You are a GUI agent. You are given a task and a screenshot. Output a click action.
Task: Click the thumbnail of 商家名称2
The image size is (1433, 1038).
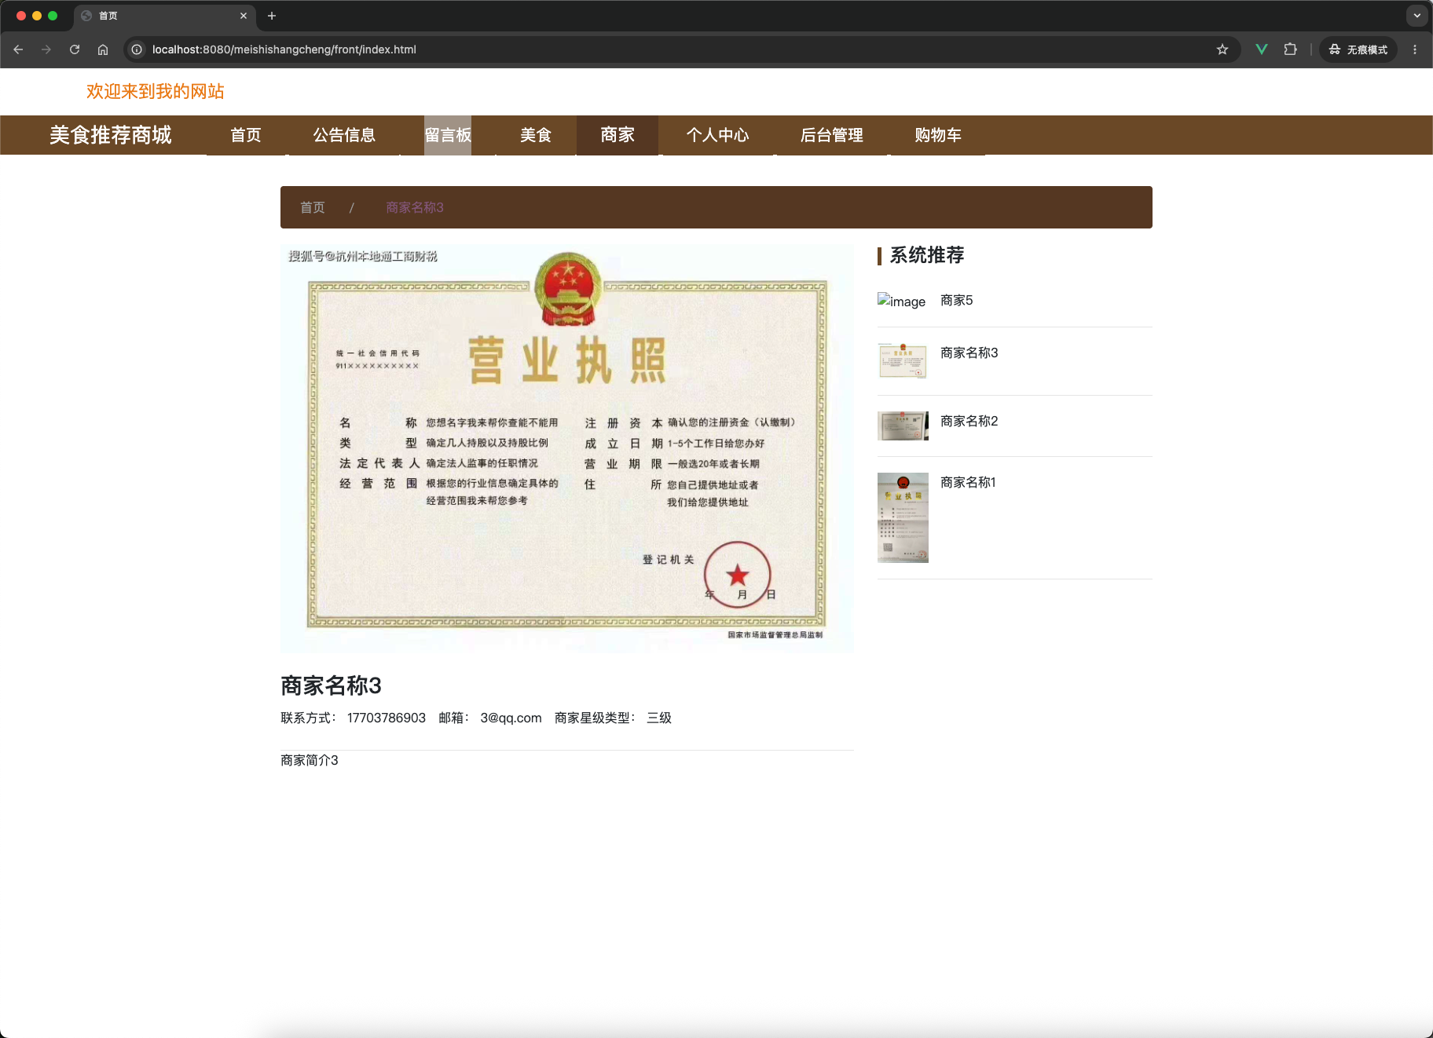click(x=903, y=426)
